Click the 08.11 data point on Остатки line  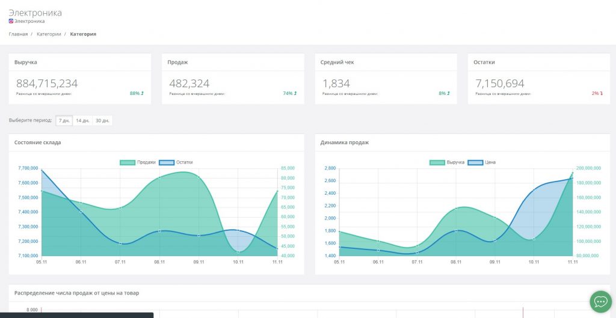point(160,231)
